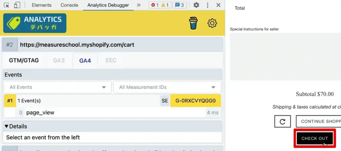The width and height of the screenshot is (341, 151).
Task: Click the CHECK OUT button
Action: [x=315, y=138]
